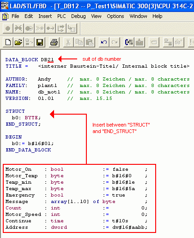This screenshot has height=238, width=194.
Task: Click the author value Andy
Action: click(x=44, y=79)
